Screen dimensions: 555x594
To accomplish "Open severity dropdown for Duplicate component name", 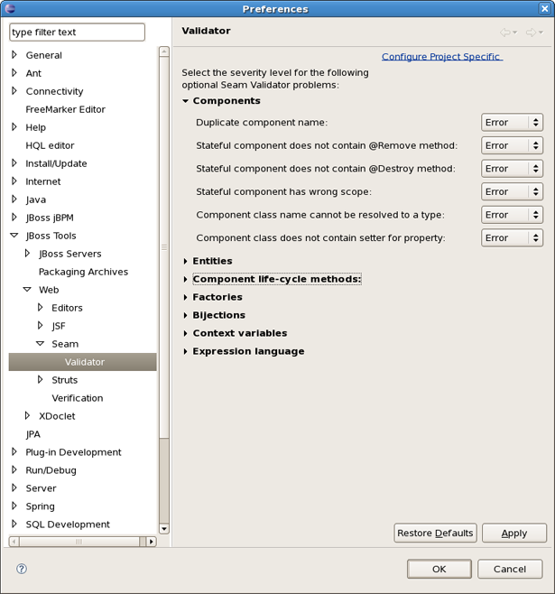I will point(512,123).
